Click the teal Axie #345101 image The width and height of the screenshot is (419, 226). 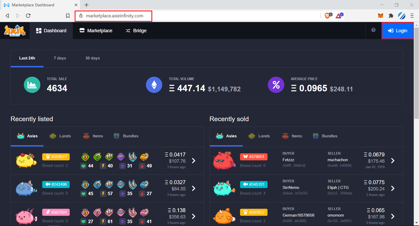point(225,188)
